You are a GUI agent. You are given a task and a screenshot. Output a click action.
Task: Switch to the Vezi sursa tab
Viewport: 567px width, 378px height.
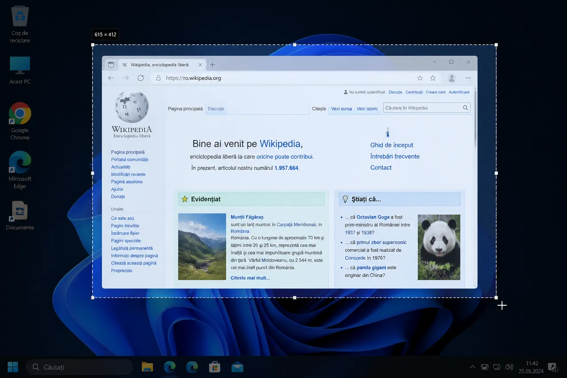tap(342, 109)
